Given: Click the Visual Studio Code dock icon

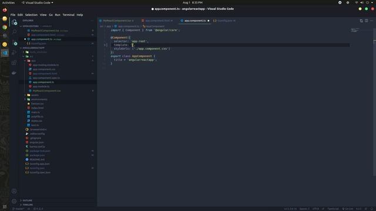Looking at the screenshot, I should [x=5, y=53].
